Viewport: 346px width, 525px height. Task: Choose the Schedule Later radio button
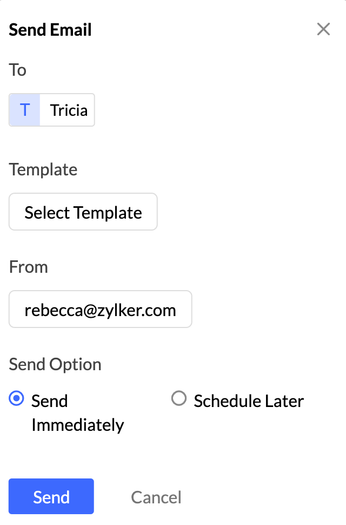[179, 398]
